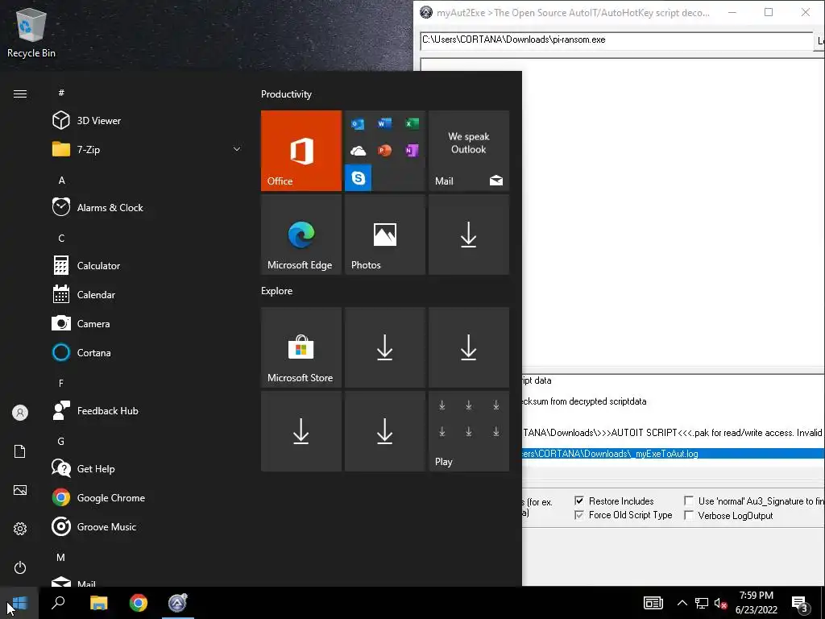This screenshot has width=825, height=619.
Task: Click the Productivity group heading
Action: [x=286, y=94]
